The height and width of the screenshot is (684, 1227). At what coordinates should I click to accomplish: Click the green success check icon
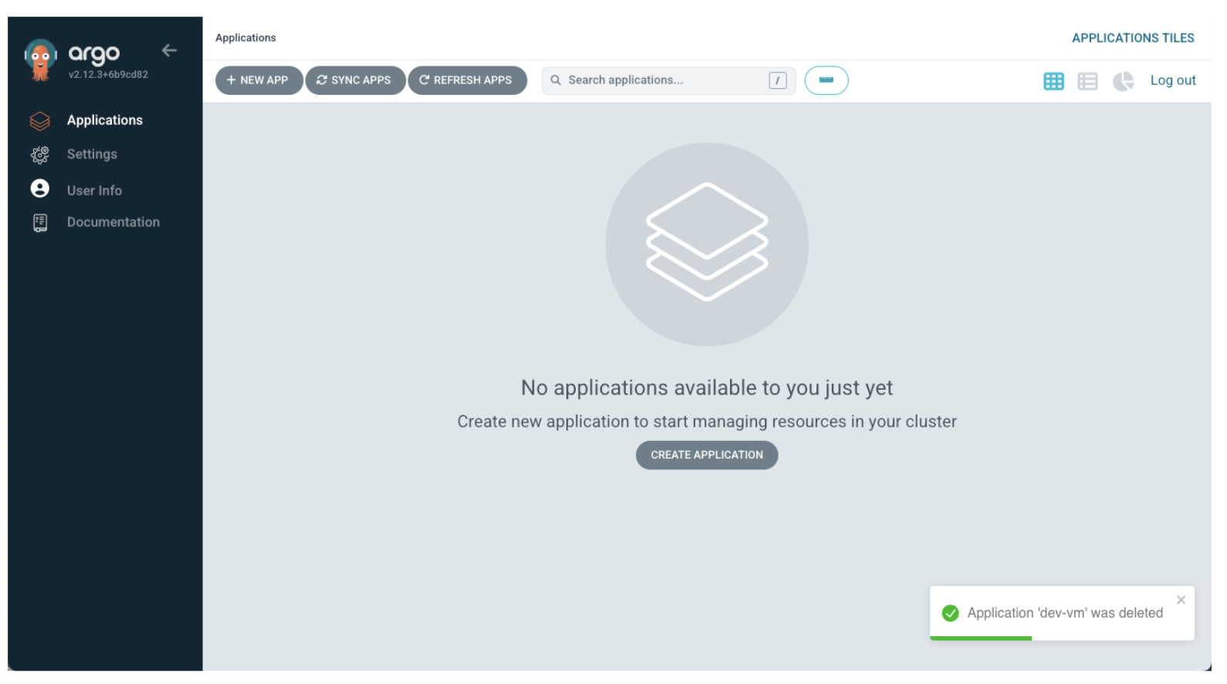click(x=950, y=614)
